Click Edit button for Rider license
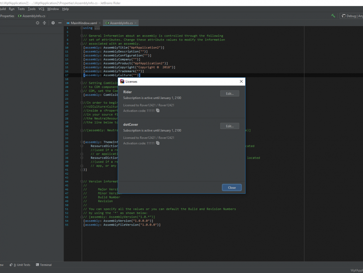 [x=230, y=94]
